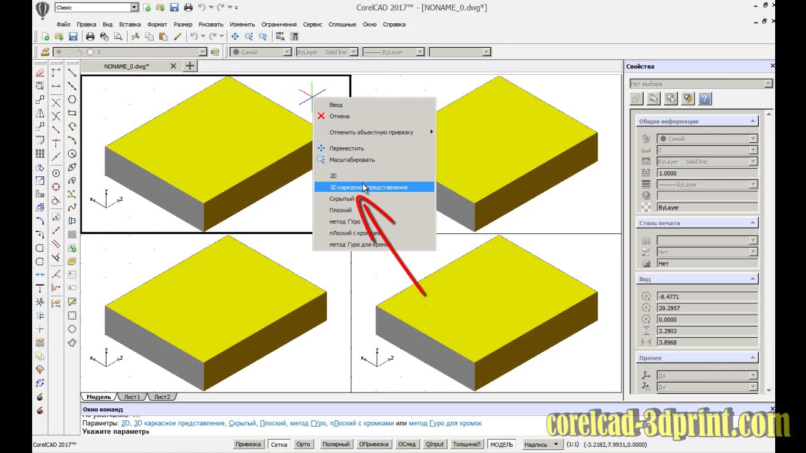
Task: Click the Undo arrow in quick access bar
Action: 201,8
